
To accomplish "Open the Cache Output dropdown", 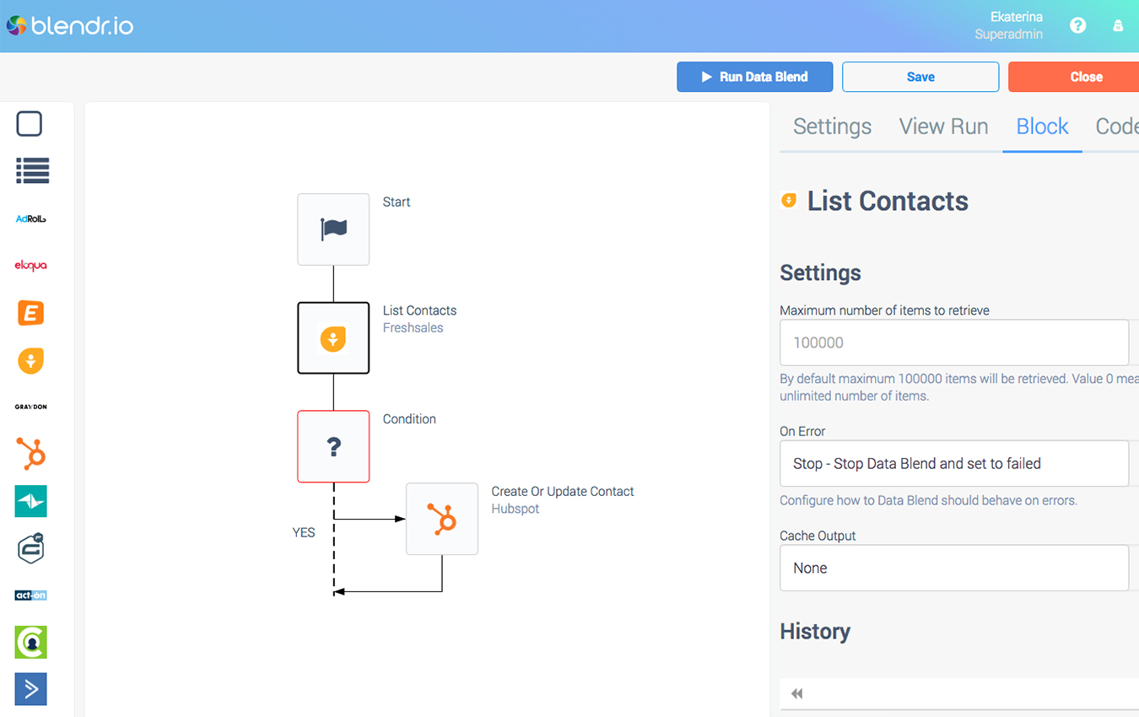I will pos(954,568).
